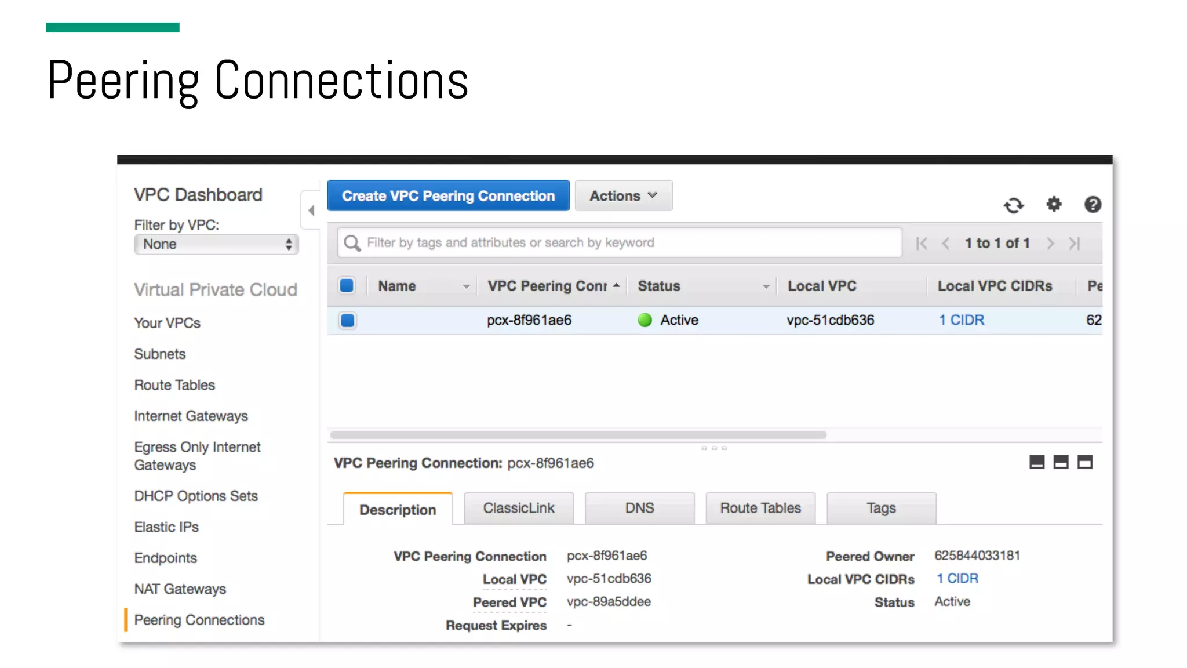Image resolution: width=1187 pixels, height=668 pixels.
Task: Maximize the details pane with the last layout icon
Action: [x=1084, y=462]
